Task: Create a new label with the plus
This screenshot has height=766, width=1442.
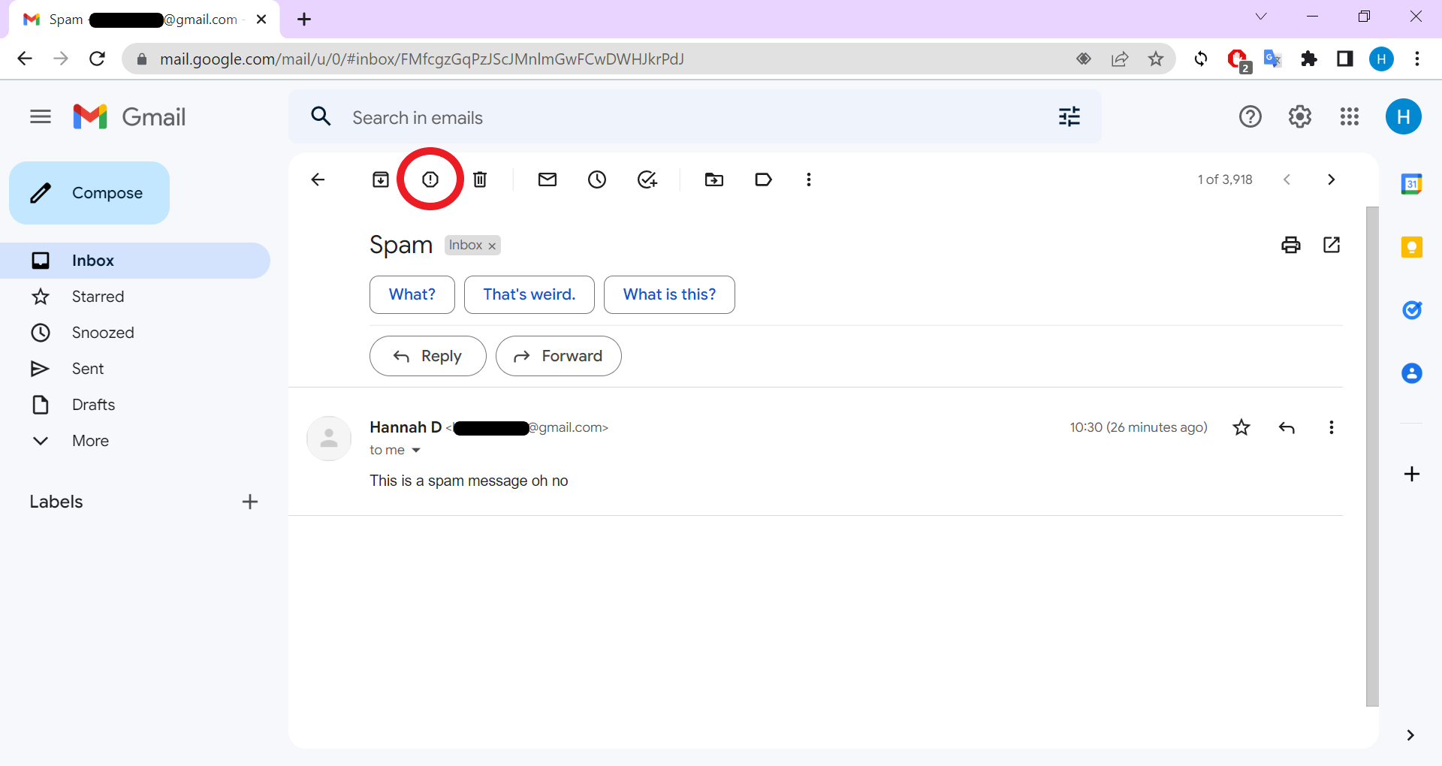Action: tap(250, 502)
